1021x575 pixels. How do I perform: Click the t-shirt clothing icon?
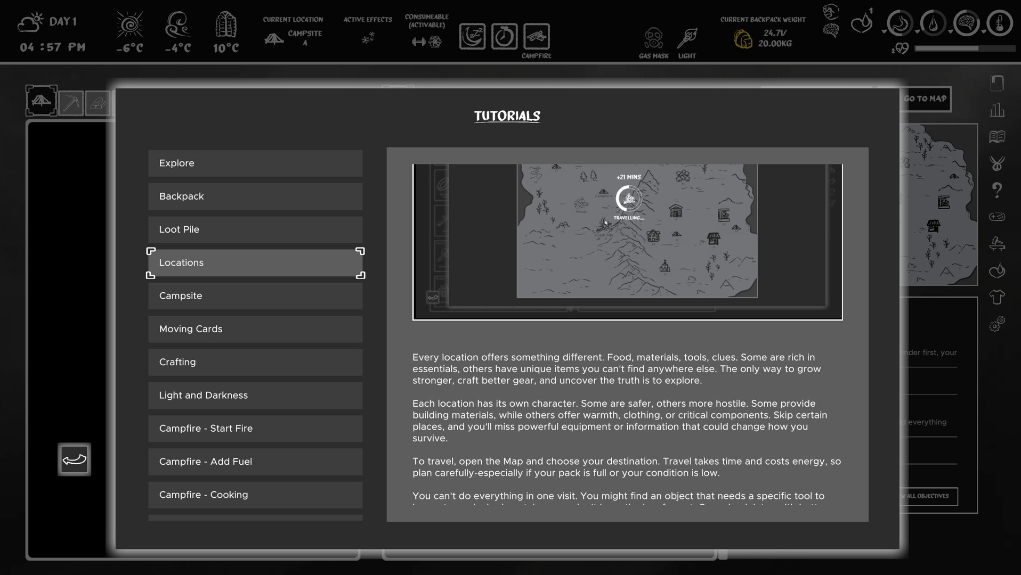pos(997,297)
